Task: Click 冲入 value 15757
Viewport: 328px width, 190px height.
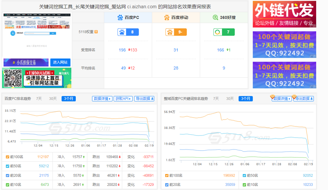Action: [77, 157]
